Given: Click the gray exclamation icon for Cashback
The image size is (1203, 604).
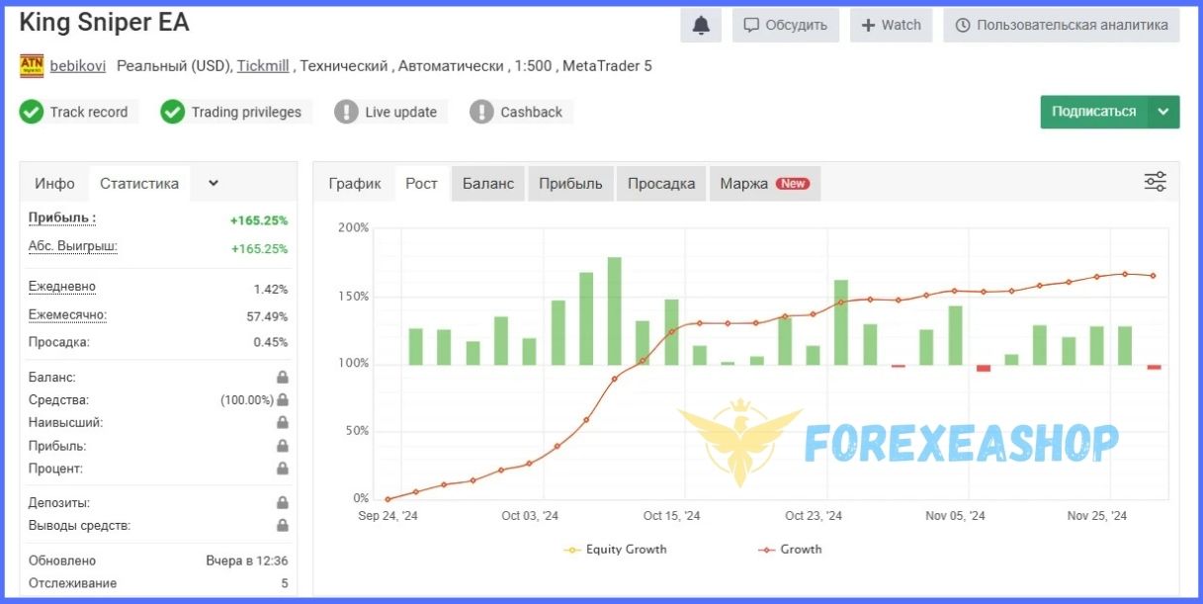Looking at the screenshot, I should (481, 112).
